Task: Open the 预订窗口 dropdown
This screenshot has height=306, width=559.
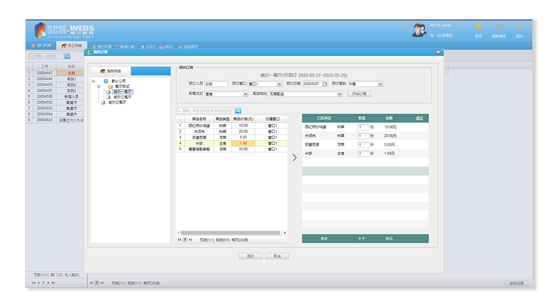Action: click(279, 84)
